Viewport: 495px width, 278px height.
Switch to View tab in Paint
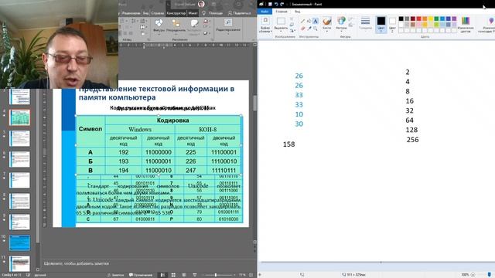point(297,12)
